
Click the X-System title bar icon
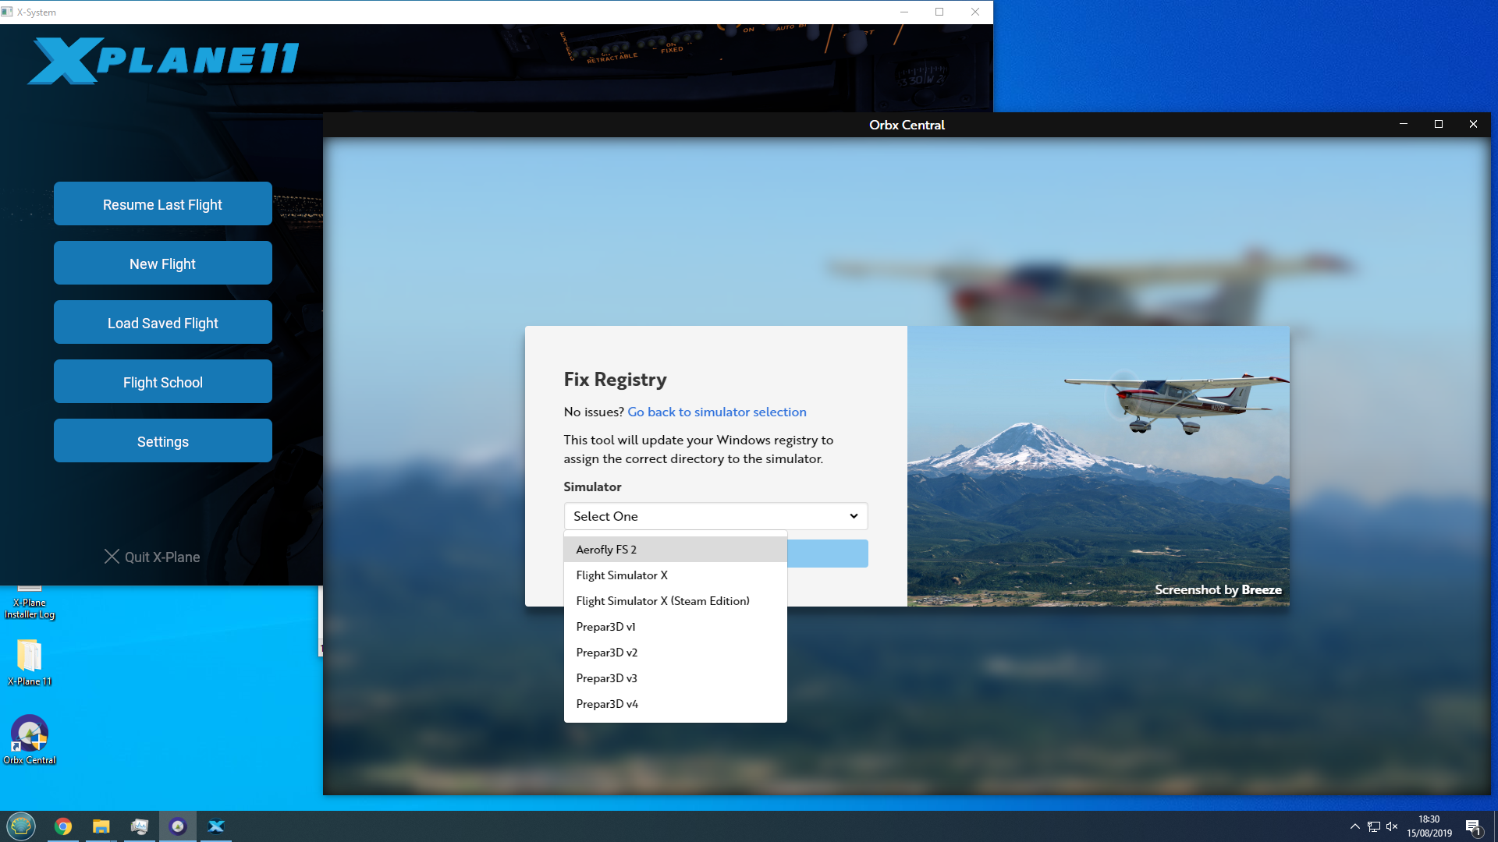pos(7,12)
